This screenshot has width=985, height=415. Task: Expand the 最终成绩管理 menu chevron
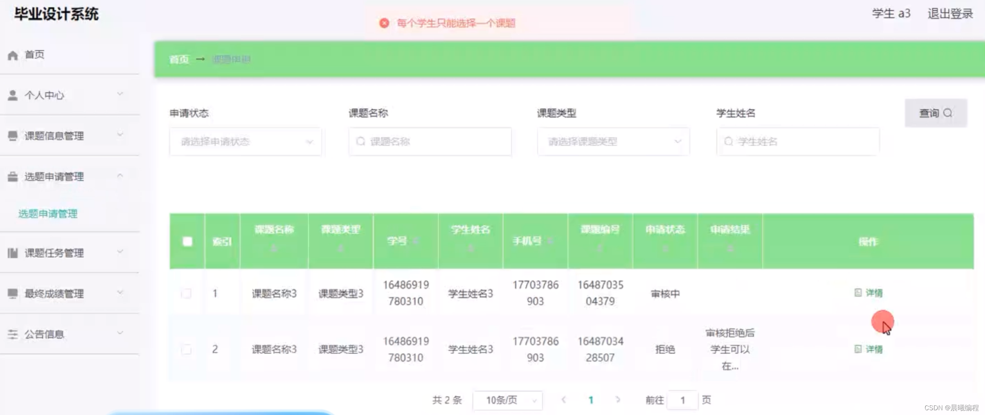120,292
